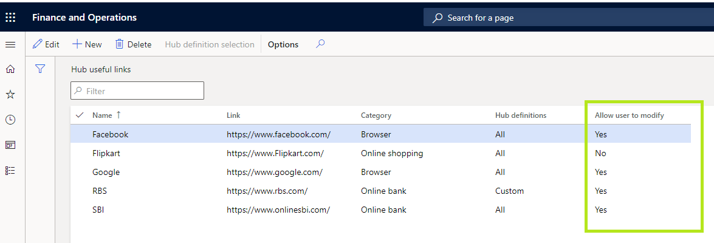The width and height of the screenshot is (714, 243).
Task: Select the RBS row name cell
Action: (x=100, y=191)
